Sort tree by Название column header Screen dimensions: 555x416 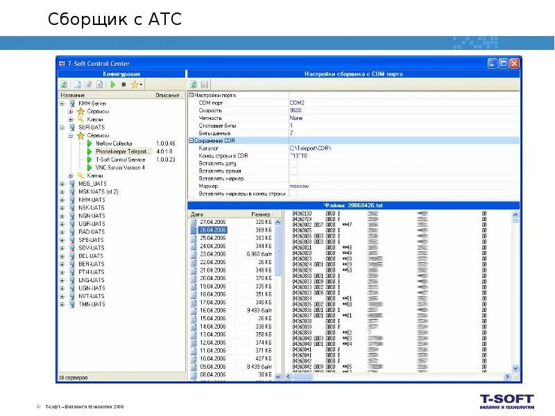pyautogui.click(x=105, y=95)
